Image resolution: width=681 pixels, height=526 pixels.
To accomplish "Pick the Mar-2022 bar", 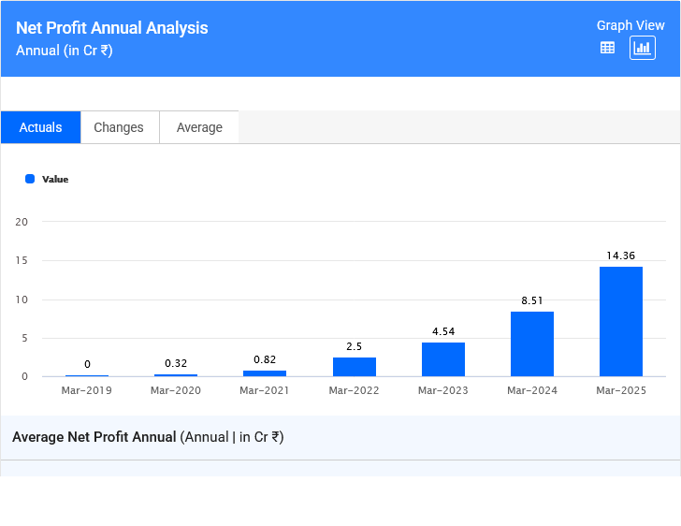I will pyautogui.click(x=354, y=367).
